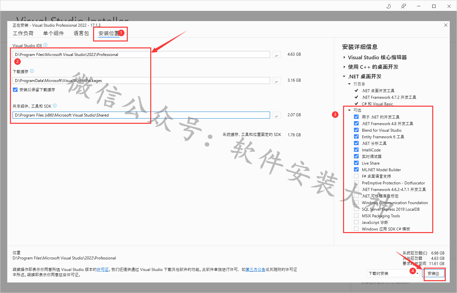The image size is (457, 293).
Task: Open the 语言包 tab
Action: point(81,33)
